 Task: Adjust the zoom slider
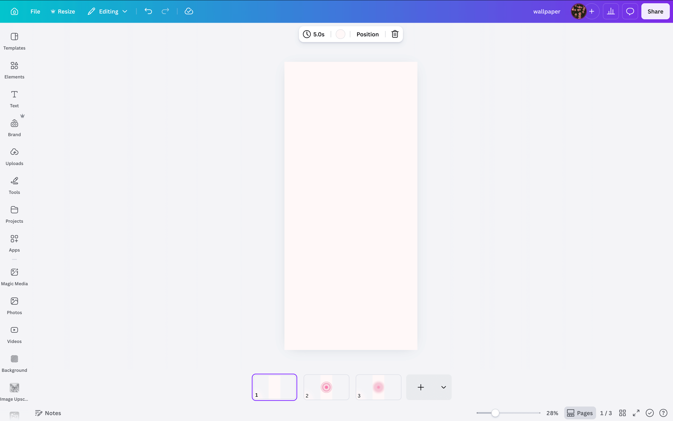[x=495, y=413]
